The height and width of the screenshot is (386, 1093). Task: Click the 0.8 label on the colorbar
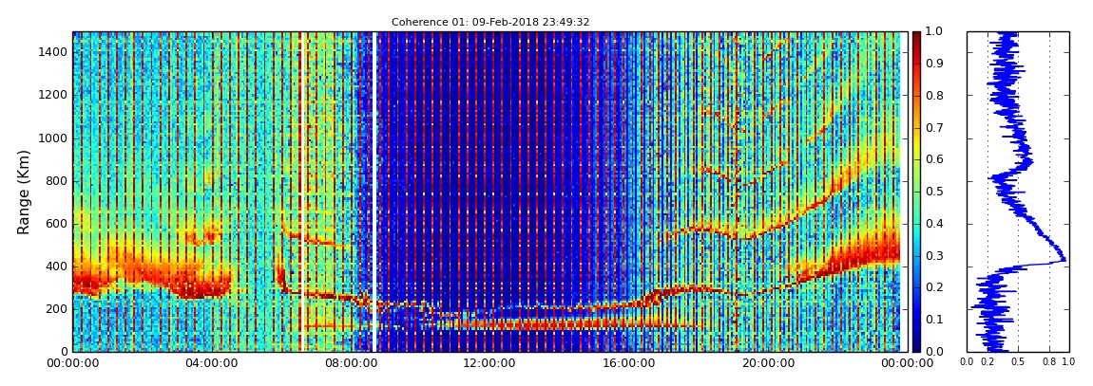[x=933, y=96]
